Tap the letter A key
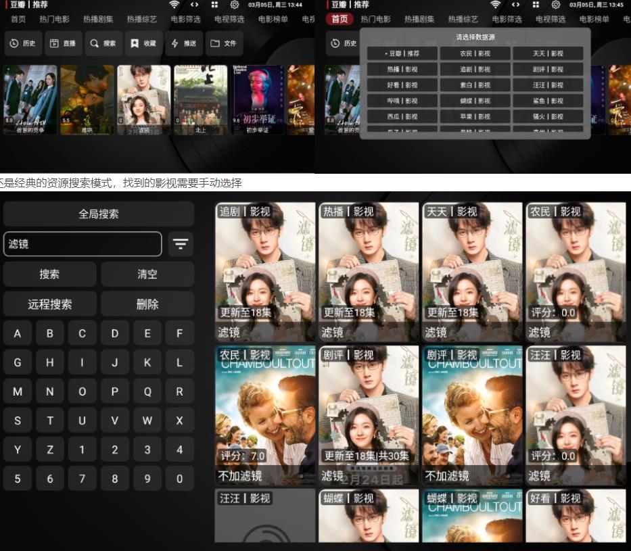This screenshot has width=631, height=551. pos(18,333)
